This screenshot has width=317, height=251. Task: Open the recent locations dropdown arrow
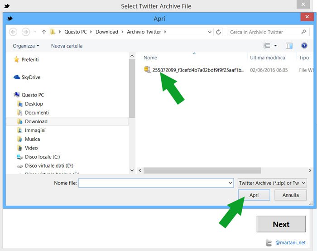35,32
